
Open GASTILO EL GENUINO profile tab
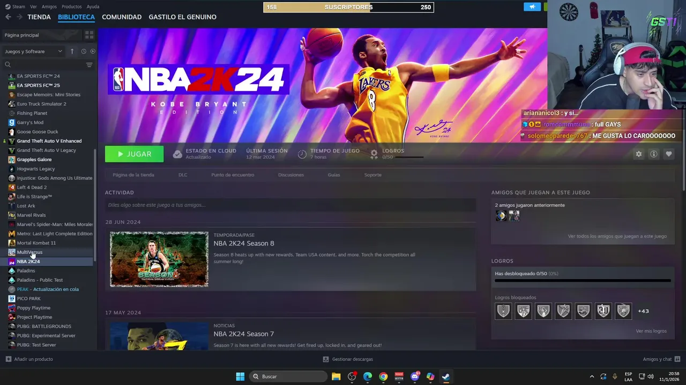[x=183, y=17]
